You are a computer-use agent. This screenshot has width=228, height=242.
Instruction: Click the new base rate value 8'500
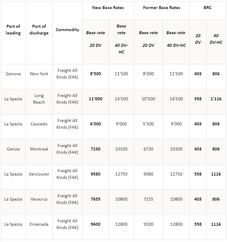[95, 74]
